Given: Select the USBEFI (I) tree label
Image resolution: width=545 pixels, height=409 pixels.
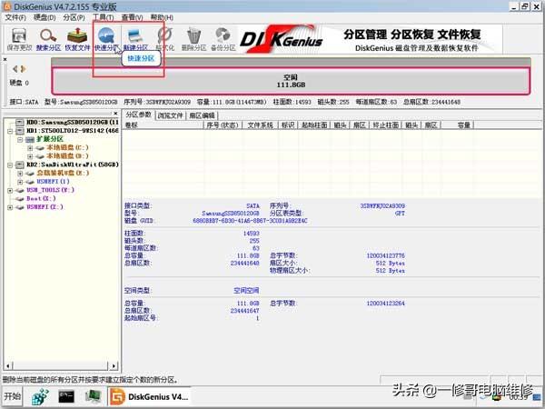Looking at the screenshot, I should [53, 182].
